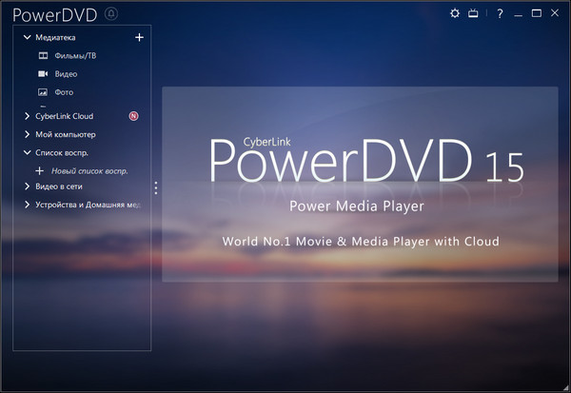Viewport: 571px width, 393px height.
Task: Click the plus icon next to Медиатека
Action: pyautogui.click(x=139, y=37)
